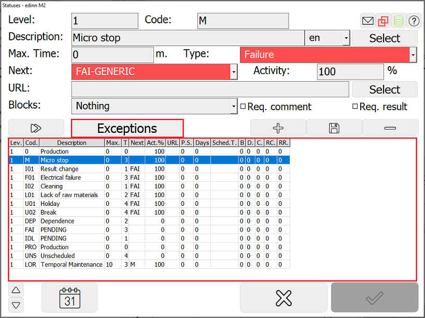Confirm with the checkmark button
425x318 pixels.
point(375,297)
